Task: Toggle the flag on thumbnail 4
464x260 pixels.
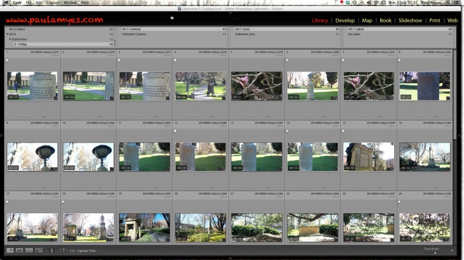Action: (176, 61)
